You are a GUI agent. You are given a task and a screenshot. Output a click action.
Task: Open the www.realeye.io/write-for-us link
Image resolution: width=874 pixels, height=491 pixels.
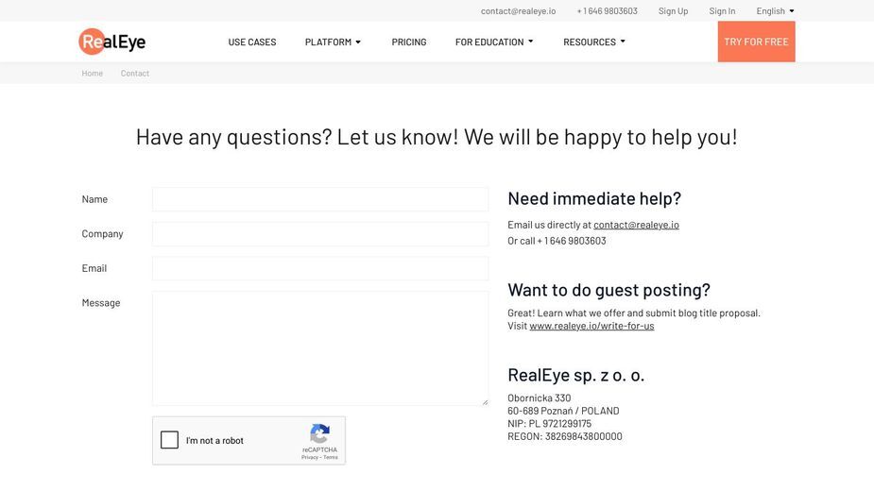[x=591, y=326]
